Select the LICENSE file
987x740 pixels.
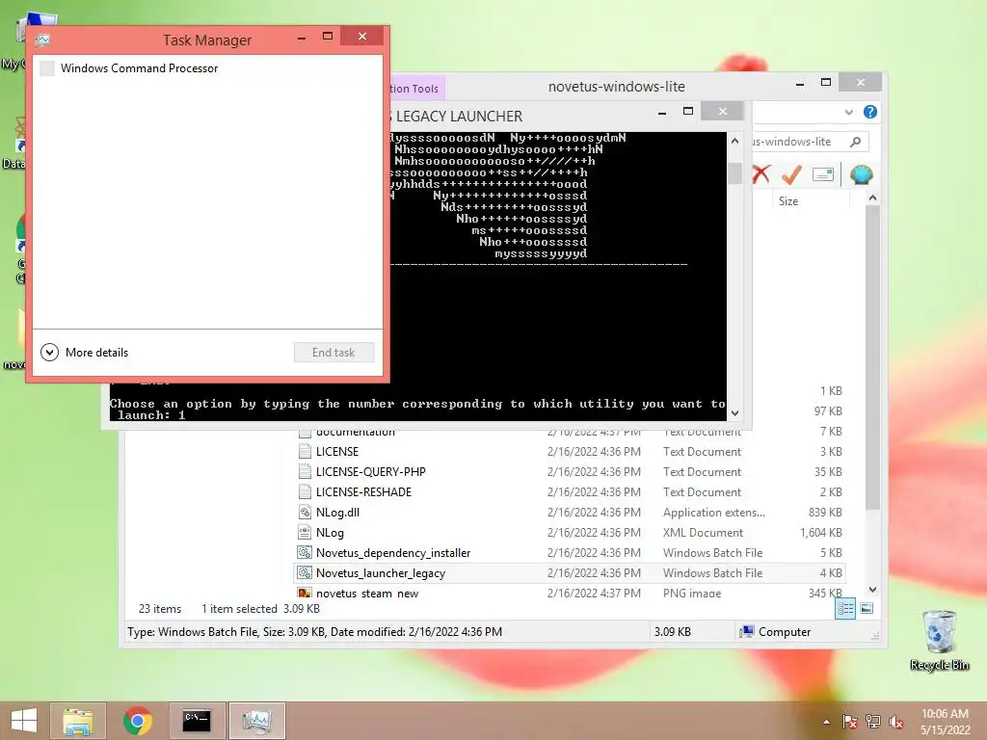570,452
